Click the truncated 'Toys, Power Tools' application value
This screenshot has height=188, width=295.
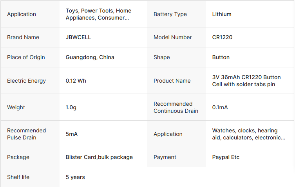click(98, 14)
